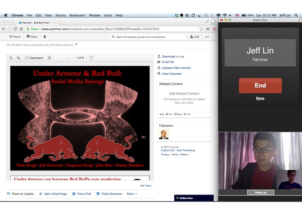Click the Chrome back arrow
The width and height of the screenshot is (302, 215).
coord(3,29)
